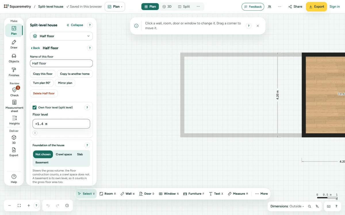Choose Not chosen foundation option
Image resolution: width=345 pixels, height=215 pixels.
click(43, 154)
